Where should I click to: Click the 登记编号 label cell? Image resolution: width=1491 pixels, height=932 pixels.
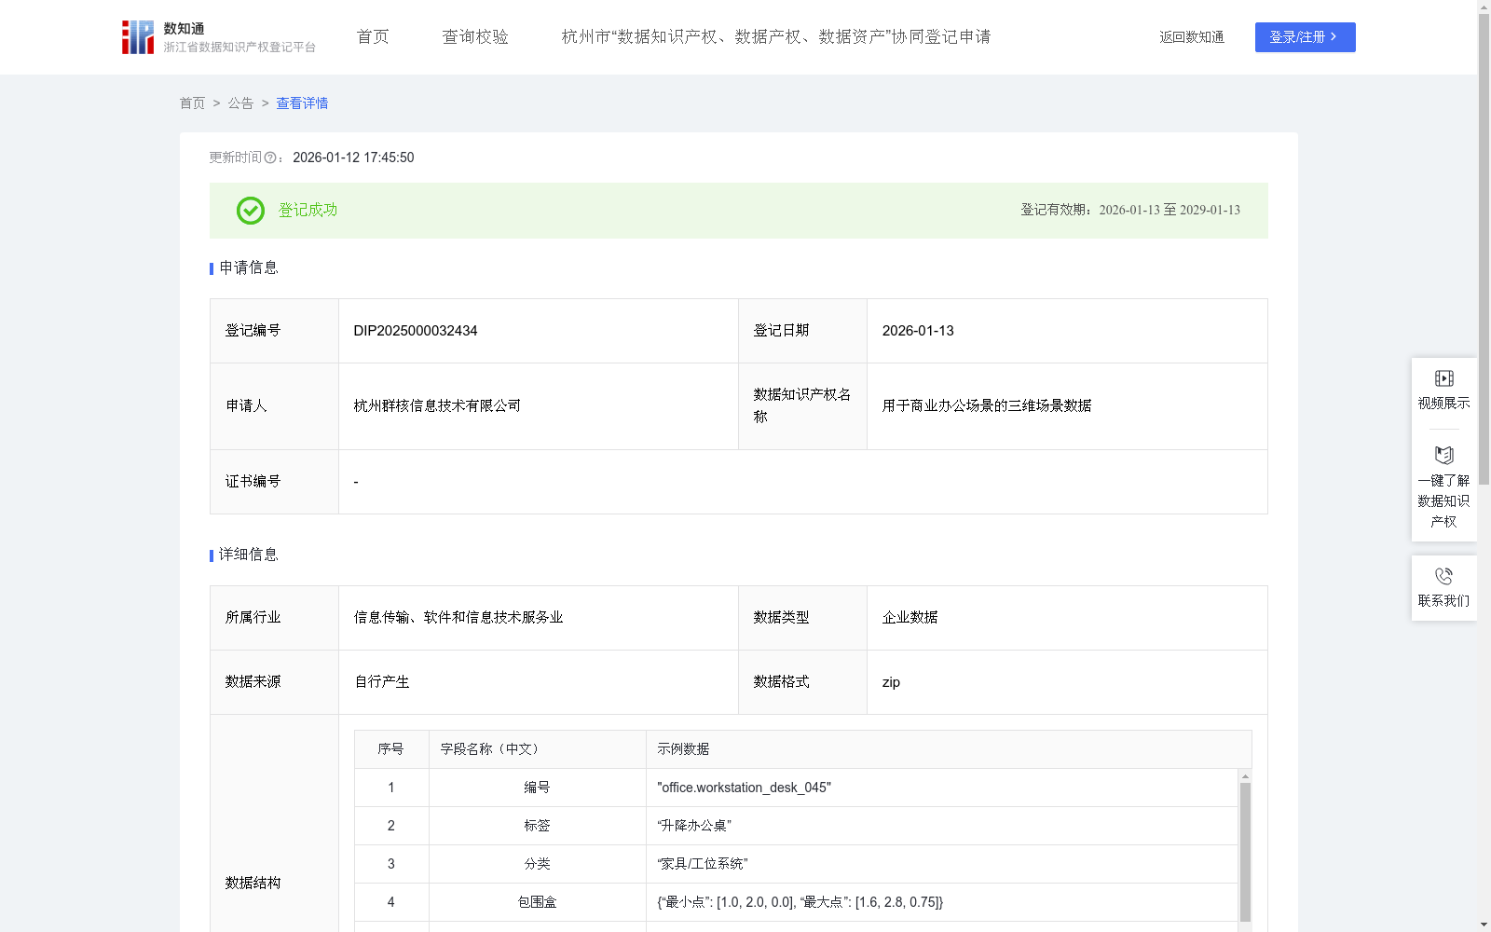coord(275,331)
